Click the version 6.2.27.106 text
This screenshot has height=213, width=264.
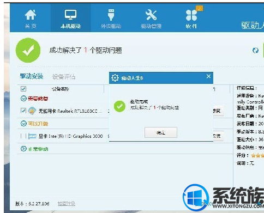tap(32, 204)
